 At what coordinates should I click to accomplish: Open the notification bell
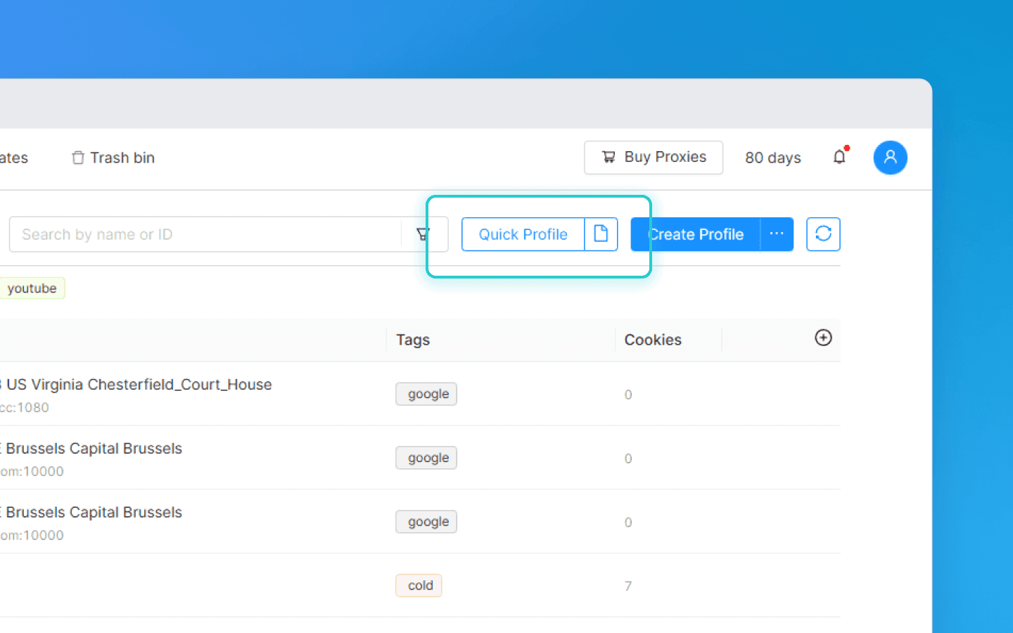coord(840,156)
